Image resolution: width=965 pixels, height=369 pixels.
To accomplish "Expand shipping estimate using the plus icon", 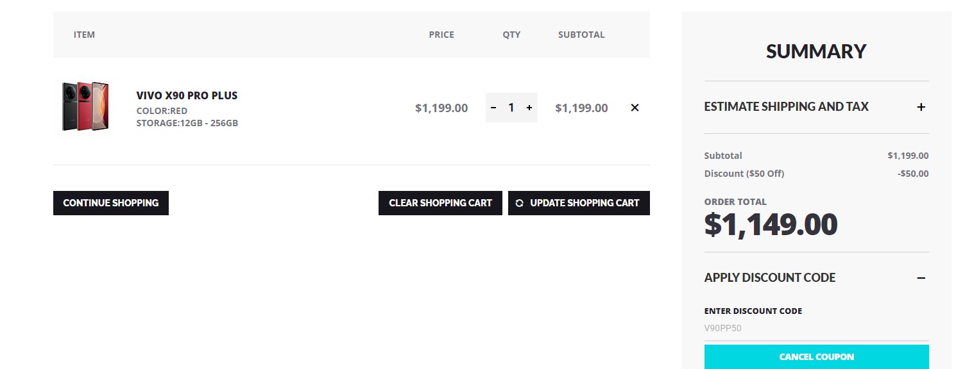I will tap(921, 107).
